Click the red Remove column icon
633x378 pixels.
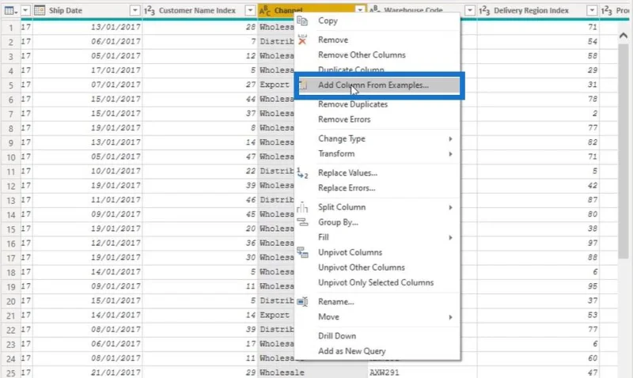click(302, 40)
